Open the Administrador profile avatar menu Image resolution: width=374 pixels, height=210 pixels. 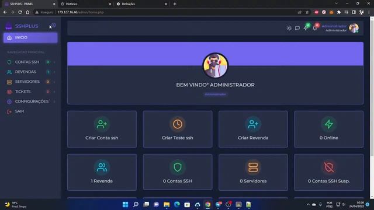(354, 28)
